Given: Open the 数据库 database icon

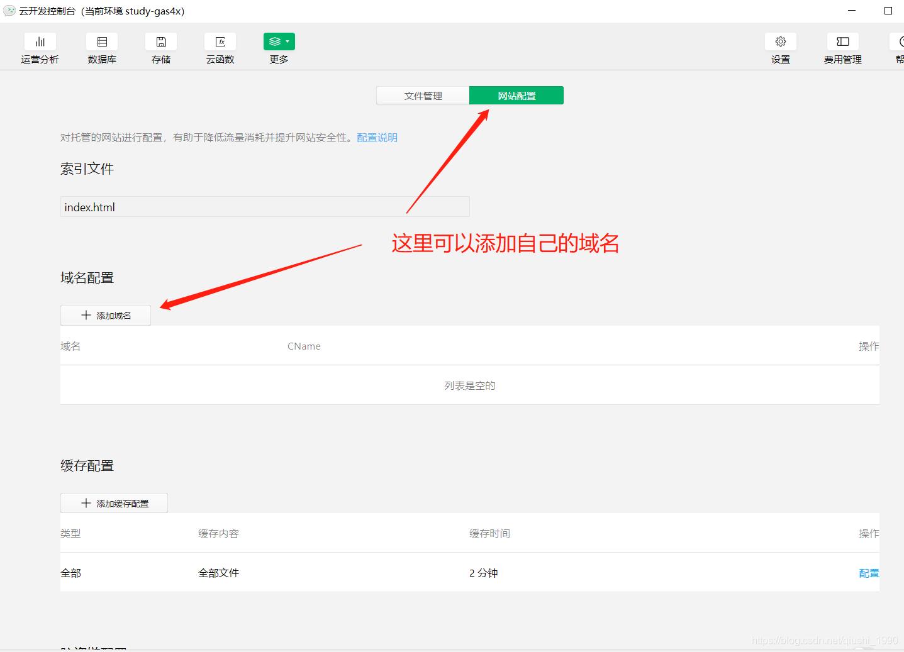Looking at the screenshot, I should coord(102,41).
